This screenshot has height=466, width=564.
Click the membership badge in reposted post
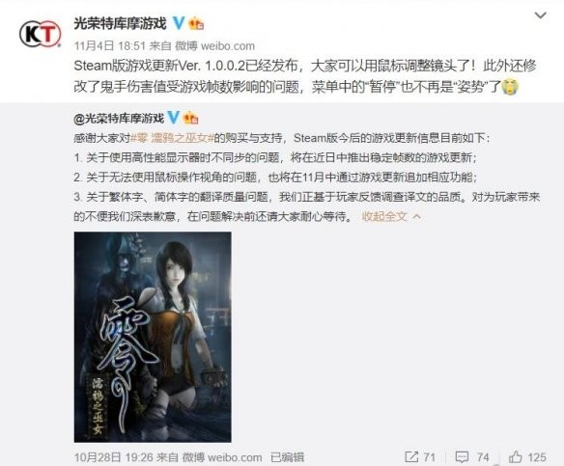pyautogui.click(x=190, y=118)
